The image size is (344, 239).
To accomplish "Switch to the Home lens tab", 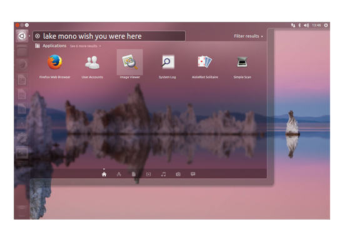I will coord(104,174).
